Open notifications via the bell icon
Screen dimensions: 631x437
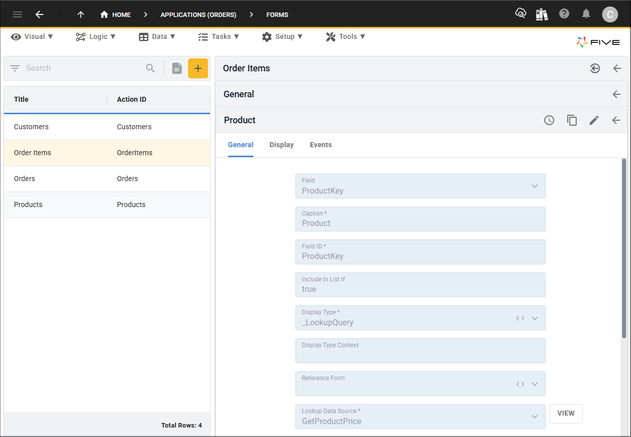586,13
